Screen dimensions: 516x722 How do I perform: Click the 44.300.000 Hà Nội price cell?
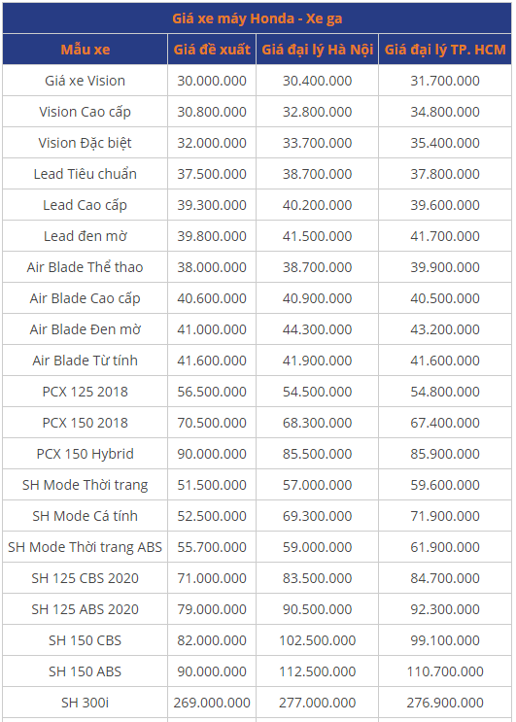317,329
